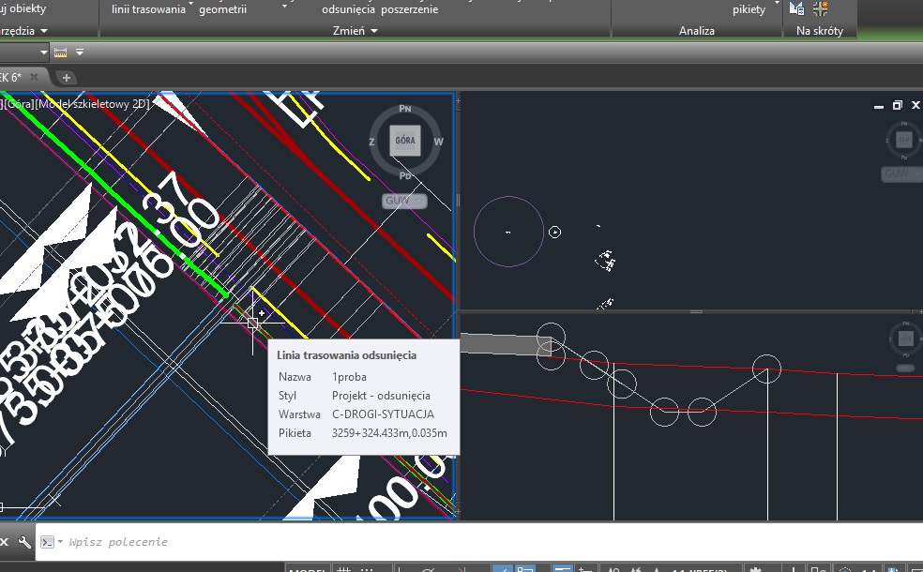Click the PD direction on the ViewCube compass

tap(405, 175)
